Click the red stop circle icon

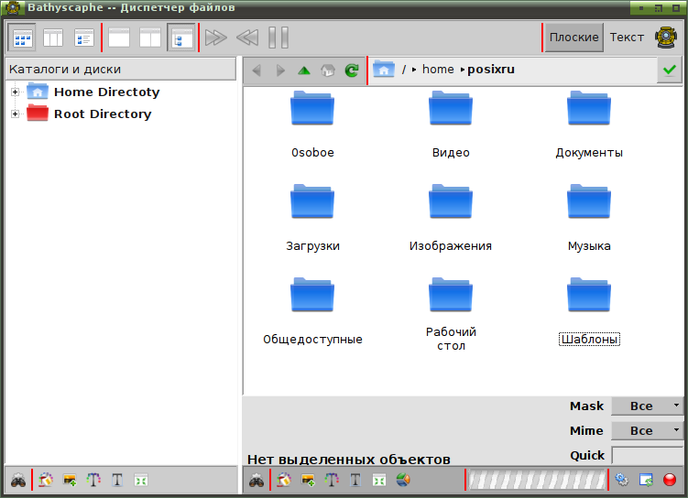pyautogui.click(x=670, y=480)
